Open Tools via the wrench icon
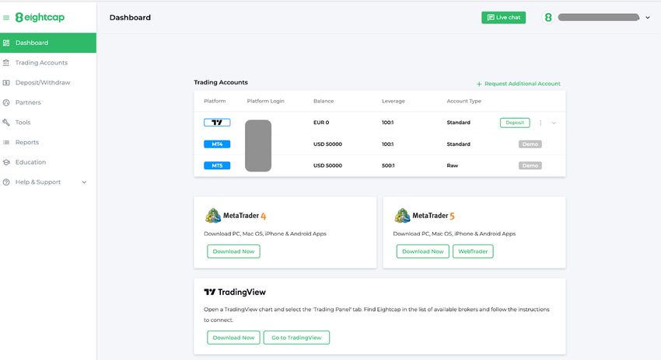Screen dimensions: 661x360 [x=6, y=123]
